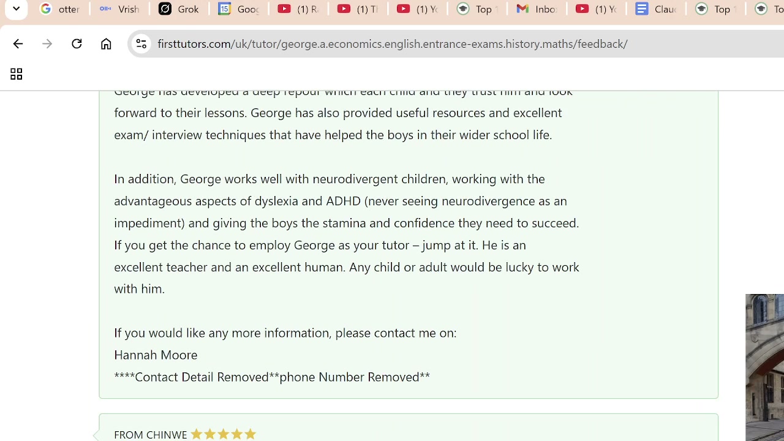Screen dimensions: 784x441
Task: Switch to the Vrish tab
Action: pyautogui.click(x=119, y=9)
